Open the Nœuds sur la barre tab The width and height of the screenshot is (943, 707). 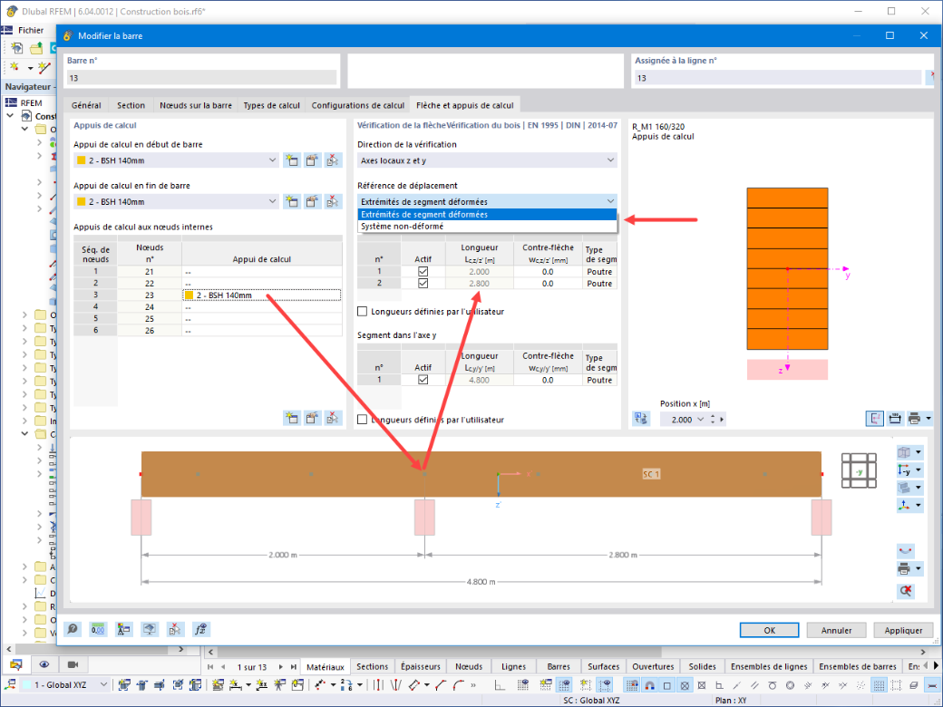[x=196, y=105]
